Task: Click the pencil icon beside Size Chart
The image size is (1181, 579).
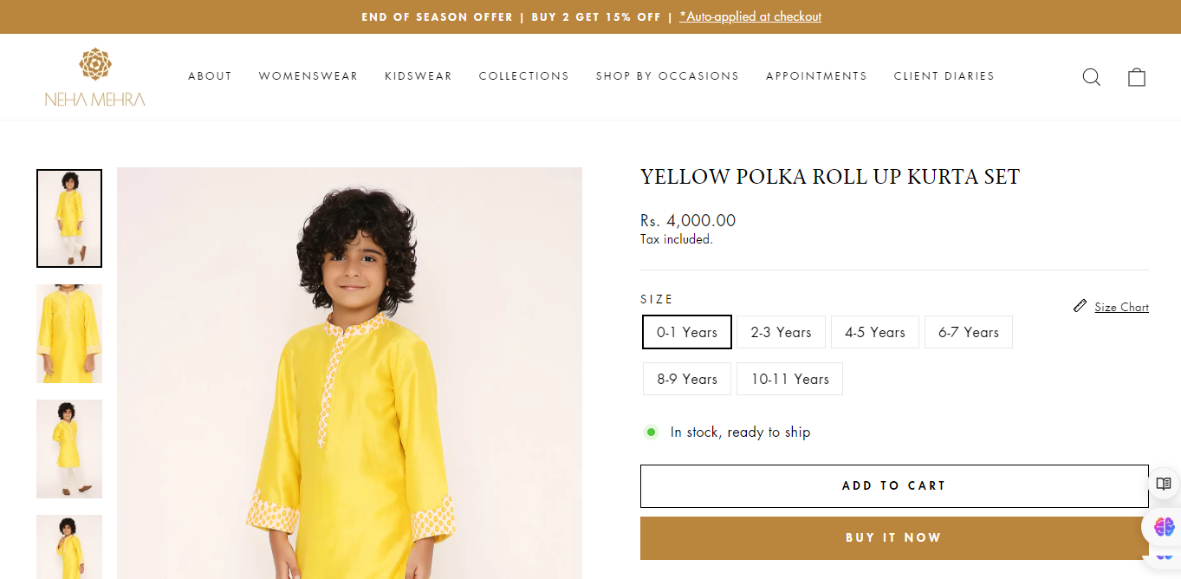Action: [x=1080, y=306]
